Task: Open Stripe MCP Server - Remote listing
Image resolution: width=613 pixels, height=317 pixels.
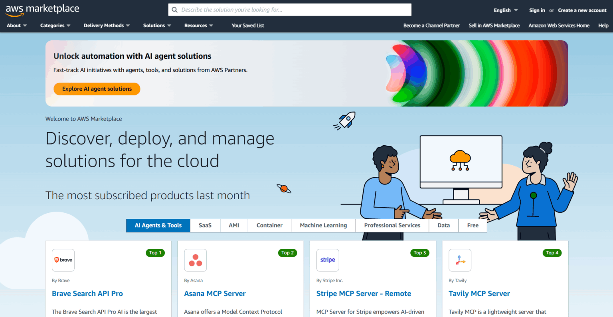Action: [x=364, y=293]
